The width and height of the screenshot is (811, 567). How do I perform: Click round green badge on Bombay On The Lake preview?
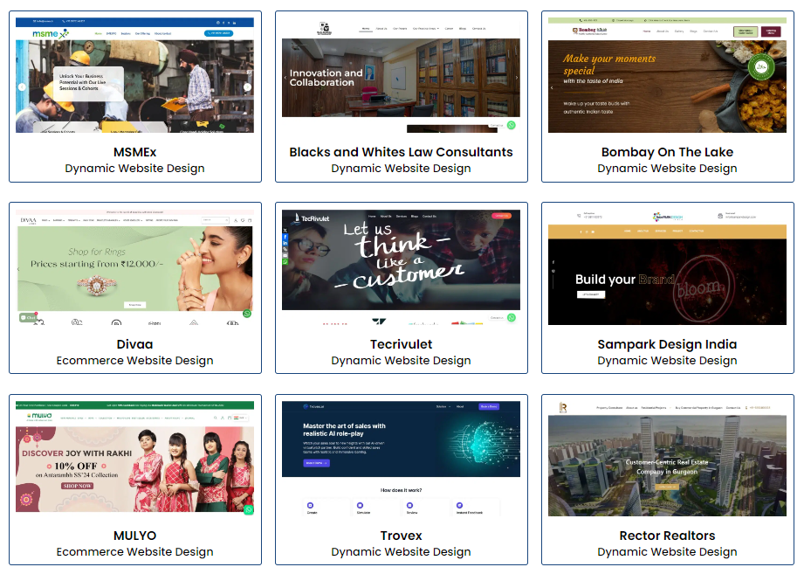(x=760, y=67)
